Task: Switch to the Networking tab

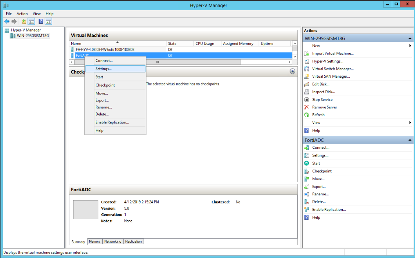Action: pos(112,241)
